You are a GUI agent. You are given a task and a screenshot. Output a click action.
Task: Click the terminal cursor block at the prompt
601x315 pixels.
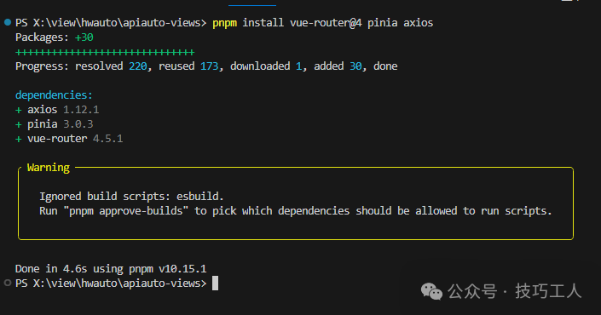[x=215, y=283]
